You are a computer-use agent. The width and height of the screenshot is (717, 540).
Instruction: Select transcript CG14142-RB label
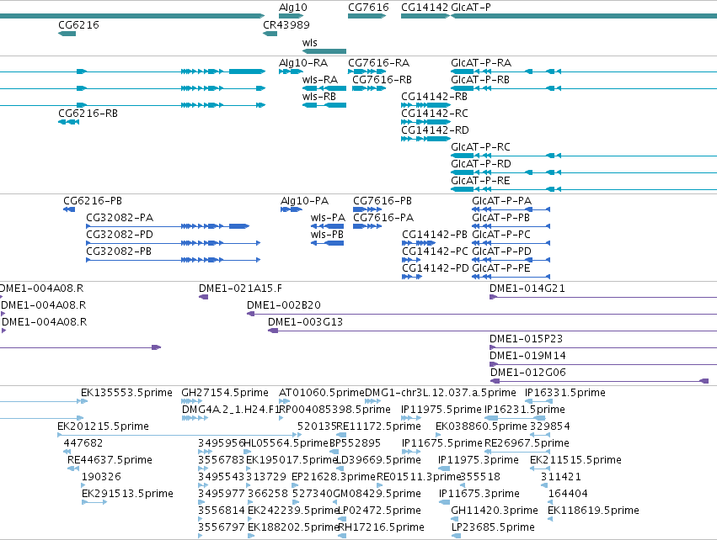435,97
